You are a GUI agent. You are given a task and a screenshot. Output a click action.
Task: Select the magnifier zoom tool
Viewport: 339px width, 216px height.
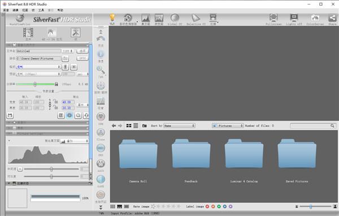[101, 70]
